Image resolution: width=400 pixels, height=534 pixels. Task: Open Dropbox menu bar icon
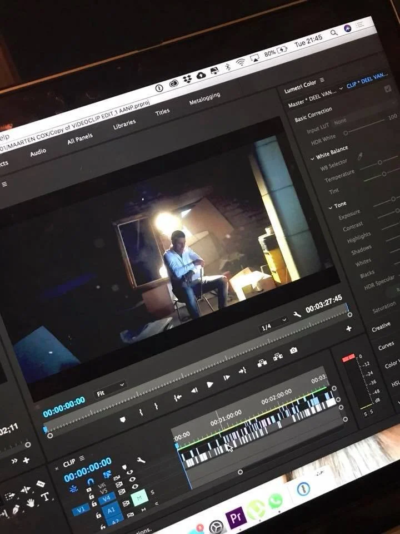pos(187,79)
